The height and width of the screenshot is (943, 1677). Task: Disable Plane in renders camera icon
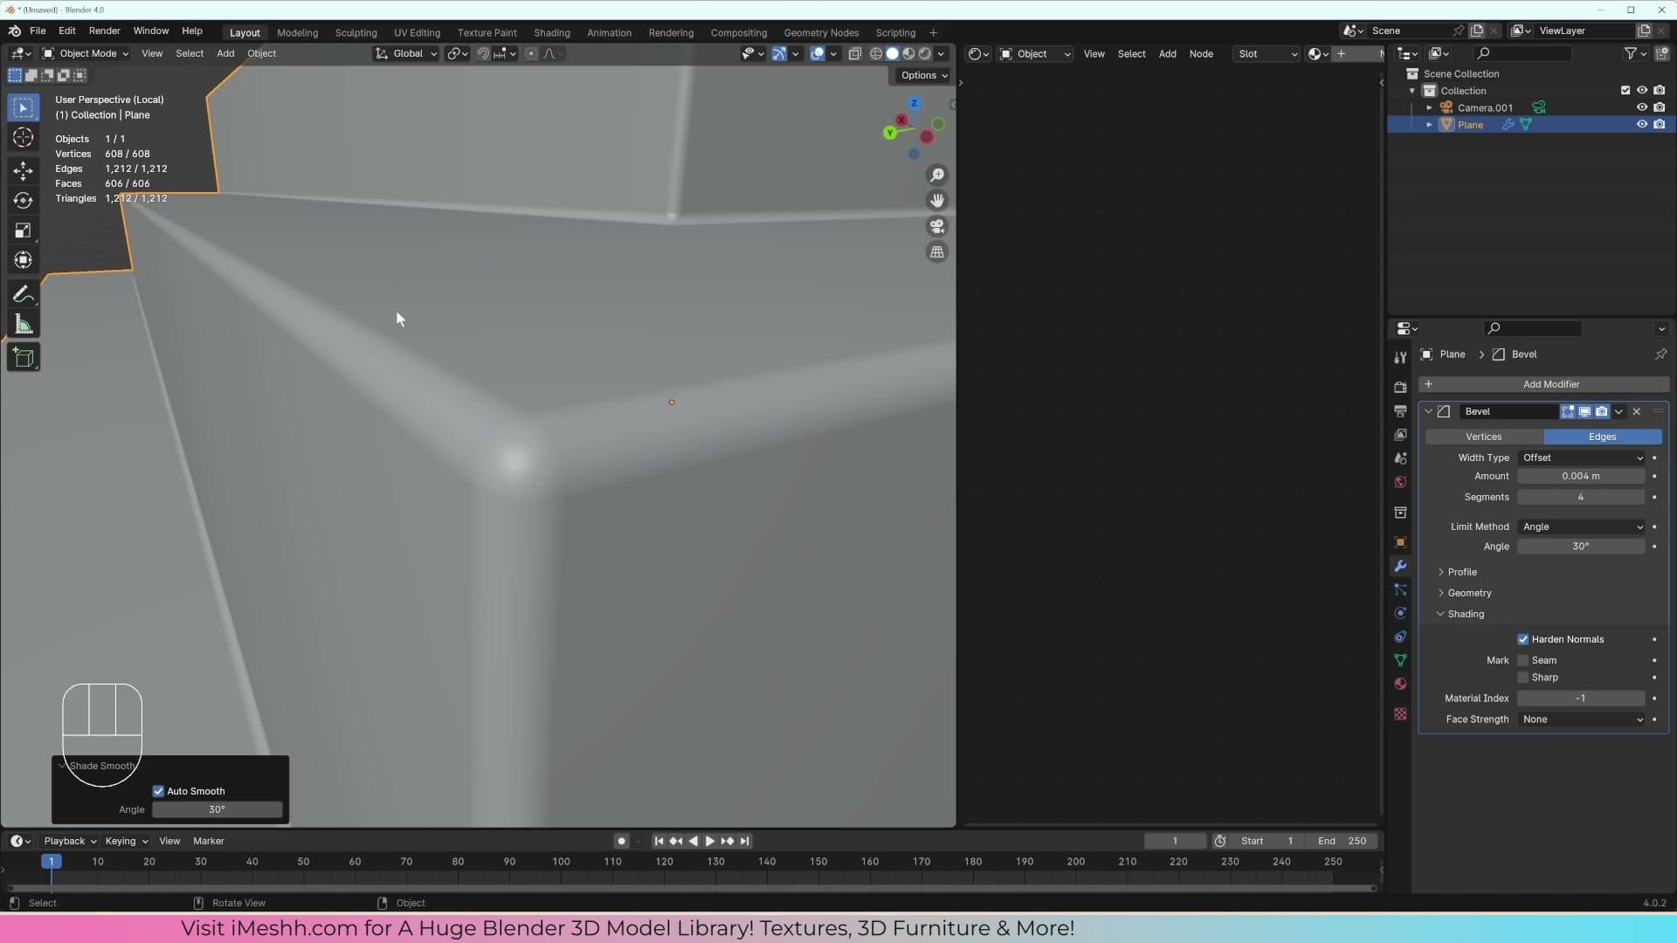[x=1659, y=125]
